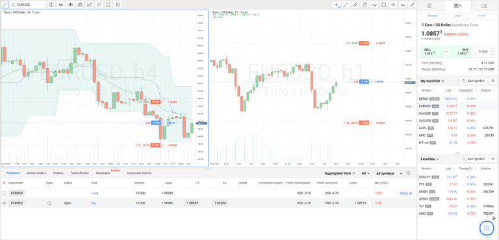Open the order ticket panel tab
The height and width of the screenshot is (240, 499).
(457, 5)
